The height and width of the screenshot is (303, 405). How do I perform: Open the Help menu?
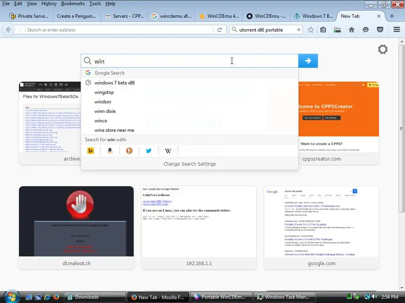[x=110, y=4]
